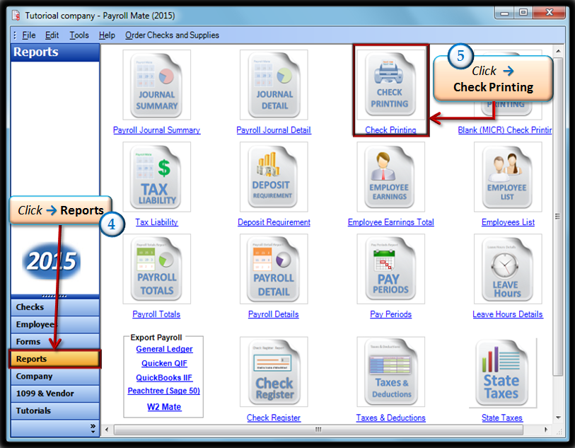Click the Blank (MICR) Check Printing link
575x448 pixels.
click(x=504, y=130)
